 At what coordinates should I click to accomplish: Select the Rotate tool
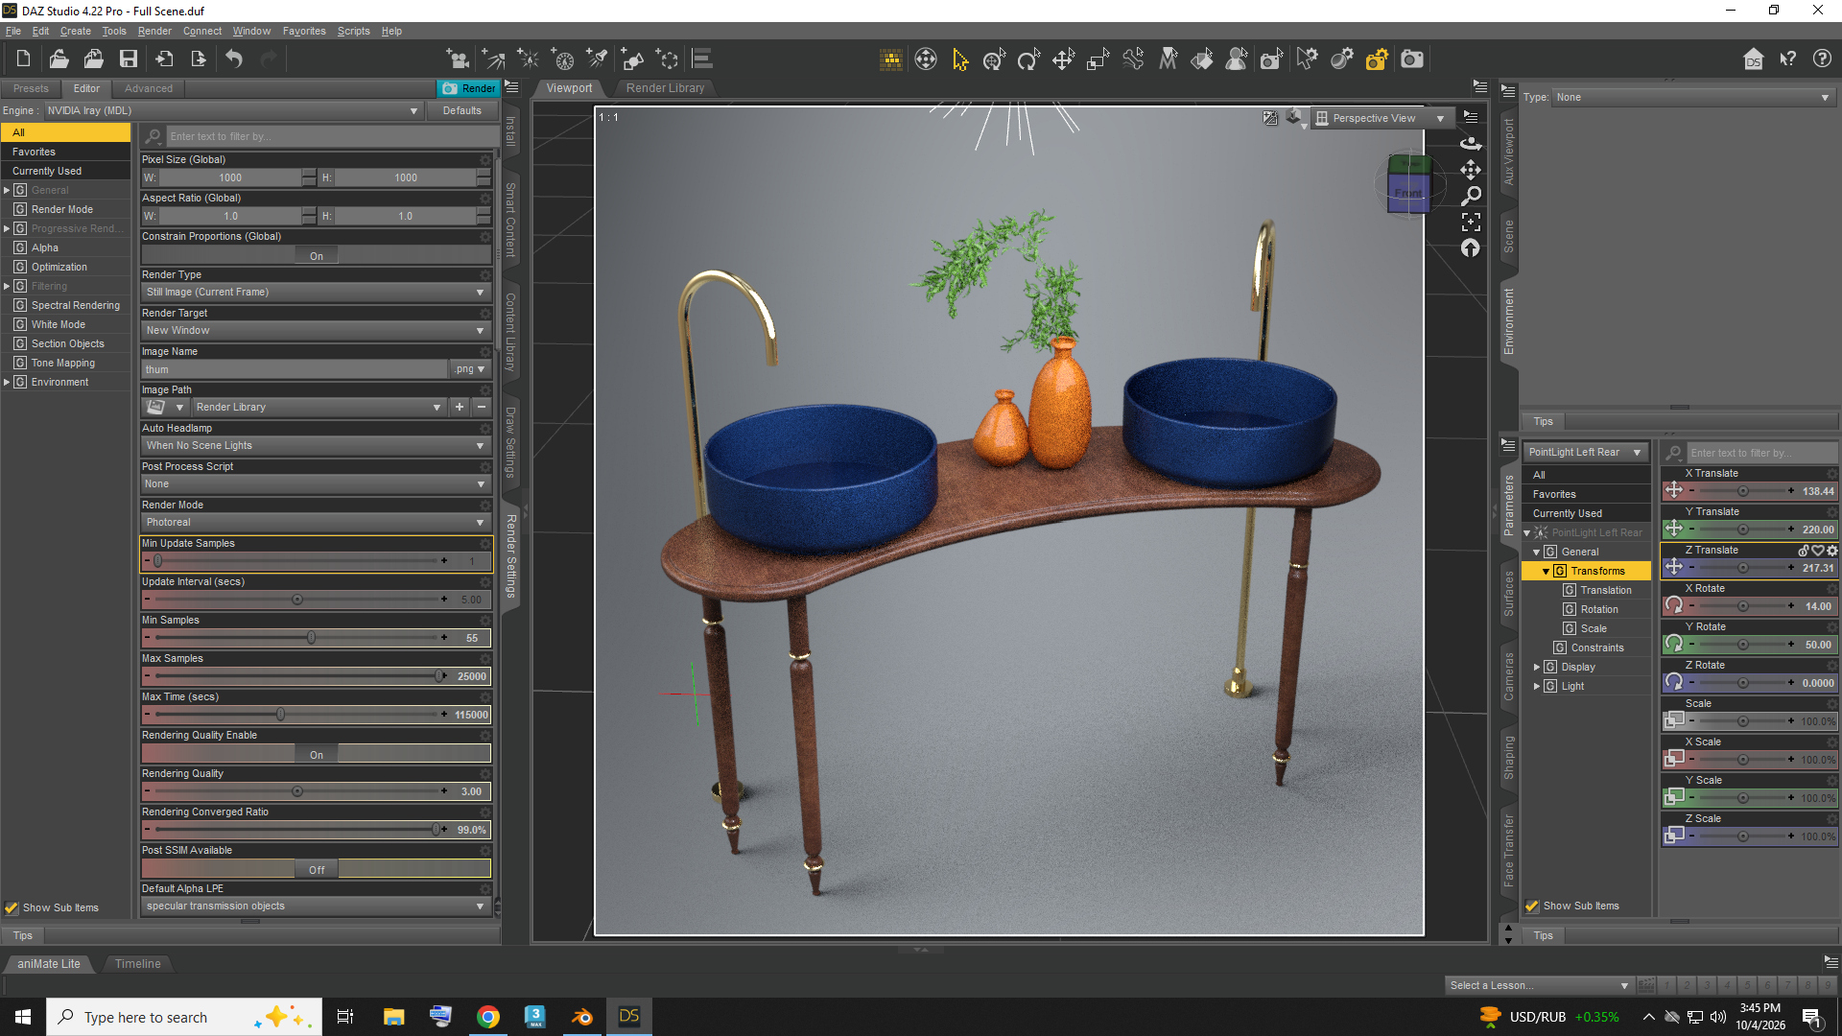point(1028,59)
